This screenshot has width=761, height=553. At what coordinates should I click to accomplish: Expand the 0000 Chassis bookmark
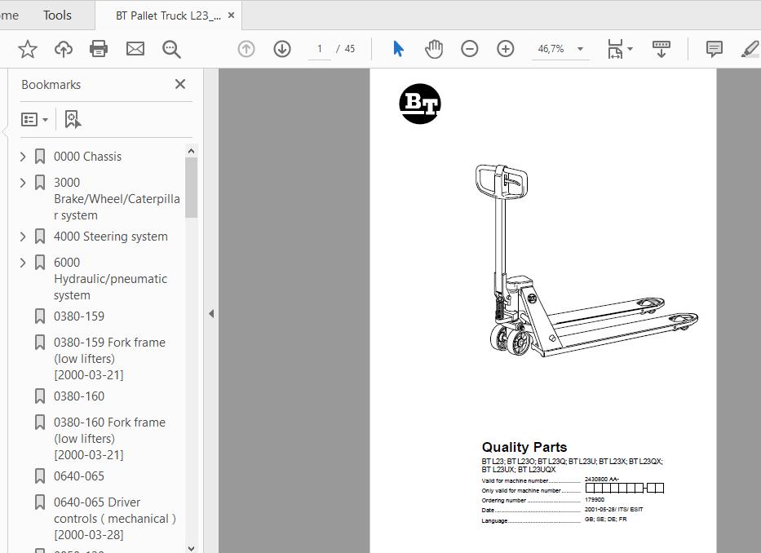tap(22, 157)
